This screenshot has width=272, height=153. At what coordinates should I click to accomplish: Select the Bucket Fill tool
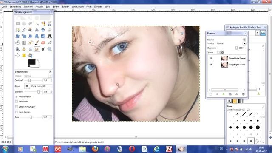[18, 42]
